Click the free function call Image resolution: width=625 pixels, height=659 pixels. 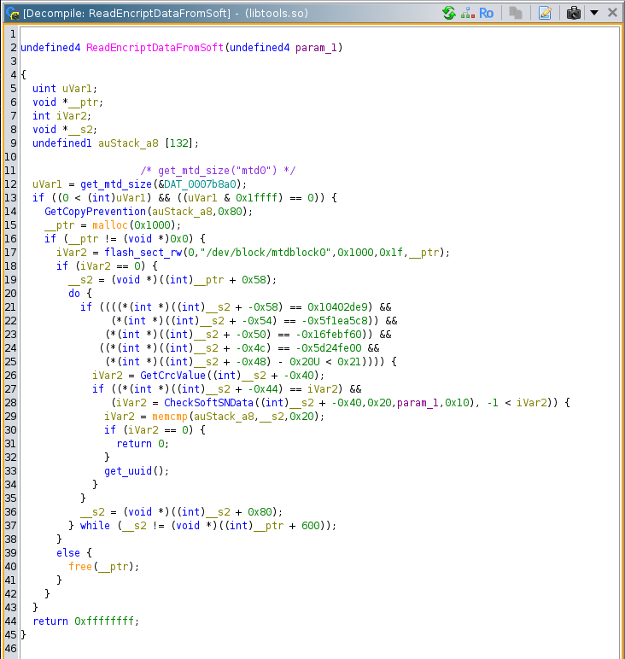tap(80, 567)
